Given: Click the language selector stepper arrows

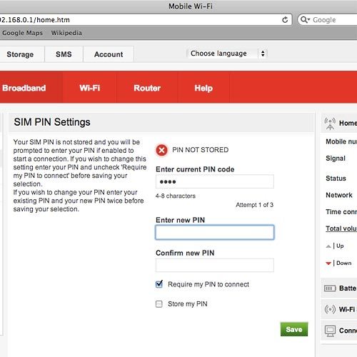Looking at the screenshot, I should [x=263, y=54].
